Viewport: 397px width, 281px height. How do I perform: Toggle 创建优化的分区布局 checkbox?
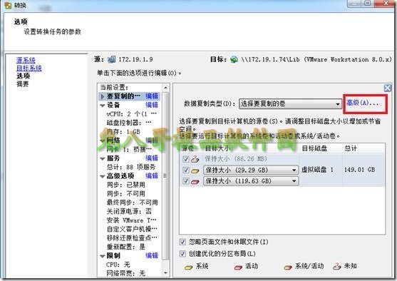[182, 254]
